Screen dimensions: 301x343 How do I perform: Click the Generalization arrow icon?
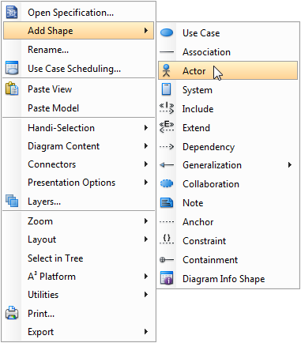[167, 165]
